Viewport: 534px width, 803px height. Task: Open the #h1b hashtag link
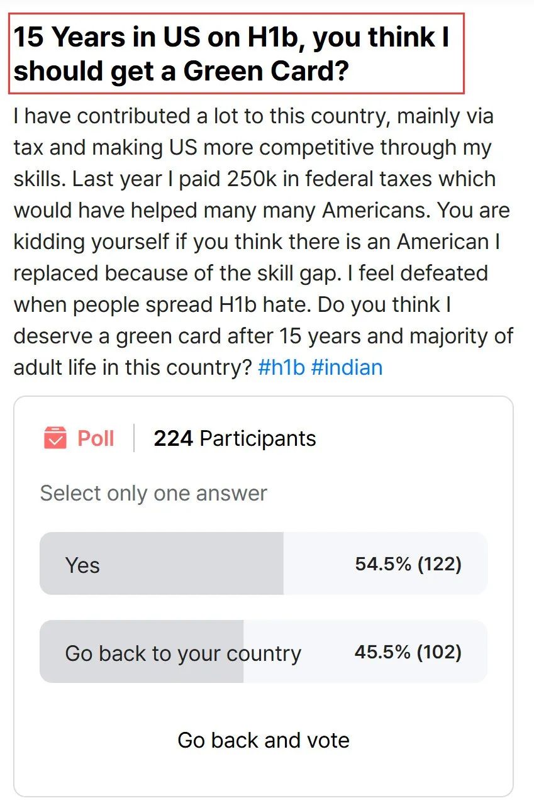(281, 367)
